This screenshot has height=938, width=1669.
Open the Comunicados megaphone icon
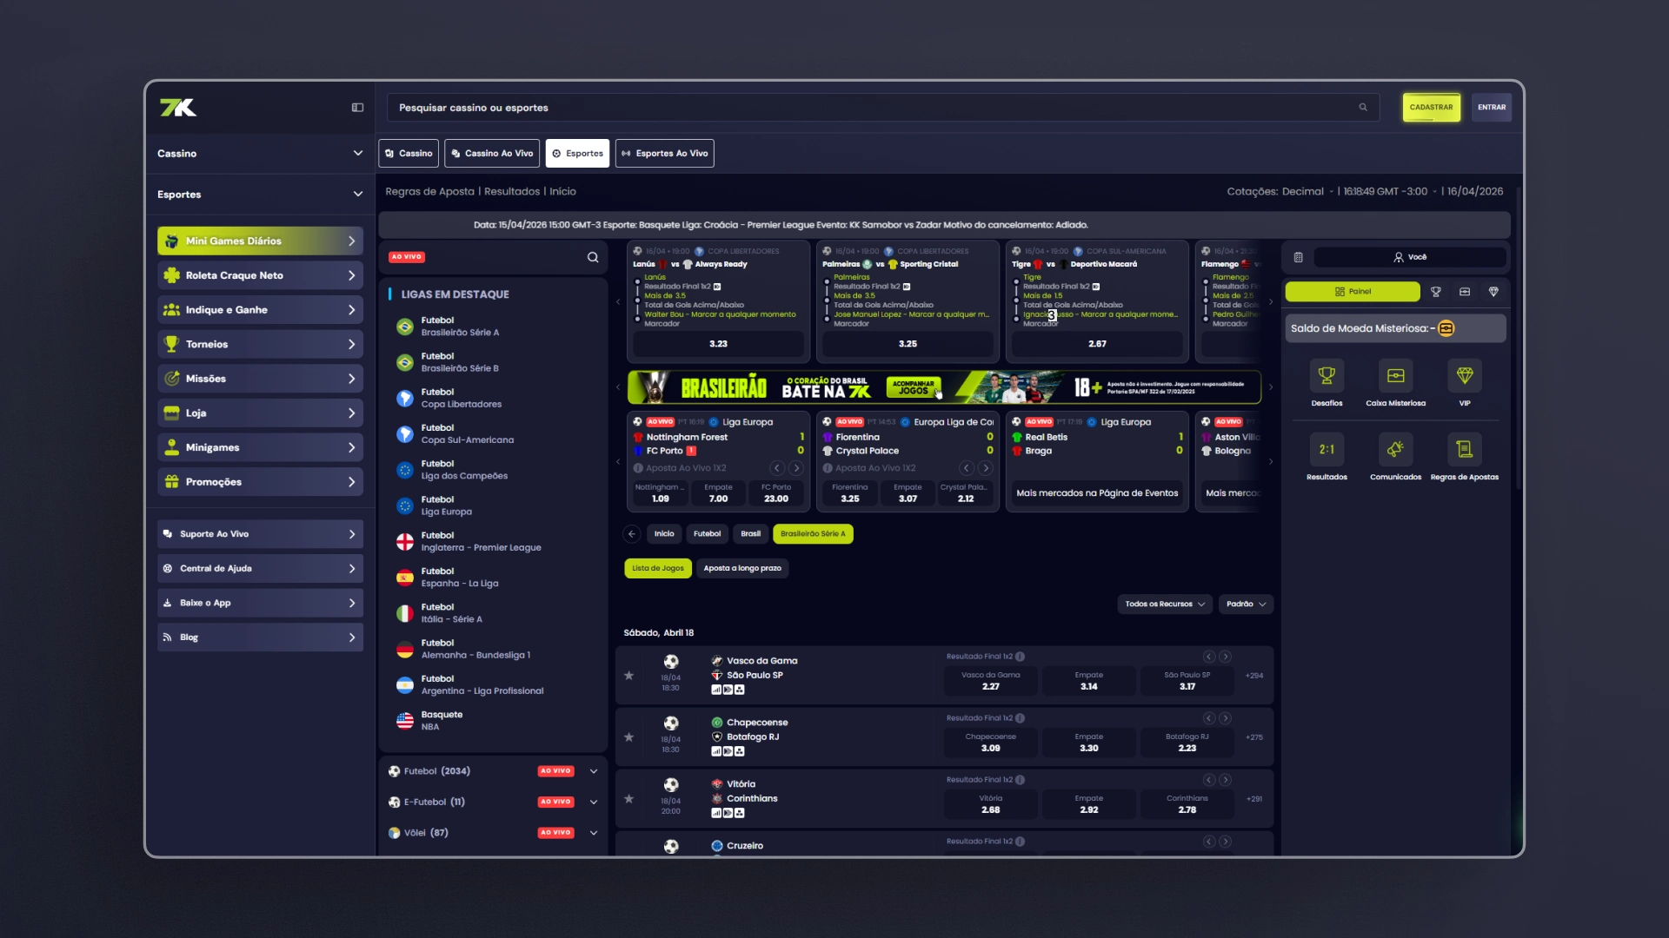pos(1395,450)
